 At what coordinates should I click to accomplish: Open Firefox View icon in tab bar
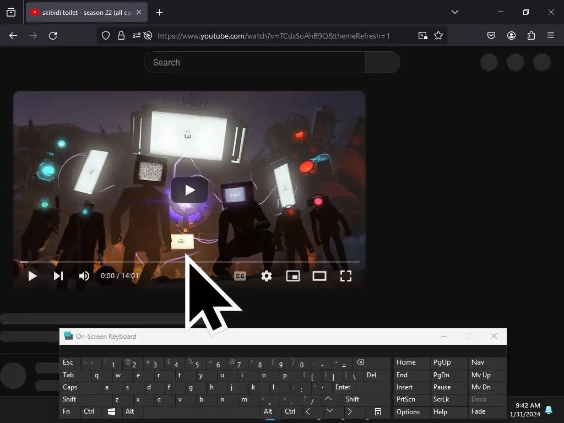[11, 12]
